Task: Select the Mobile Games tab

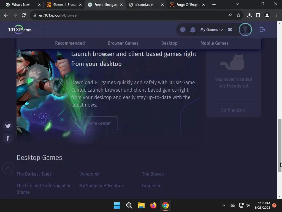Action: click(x=214, y=43)
